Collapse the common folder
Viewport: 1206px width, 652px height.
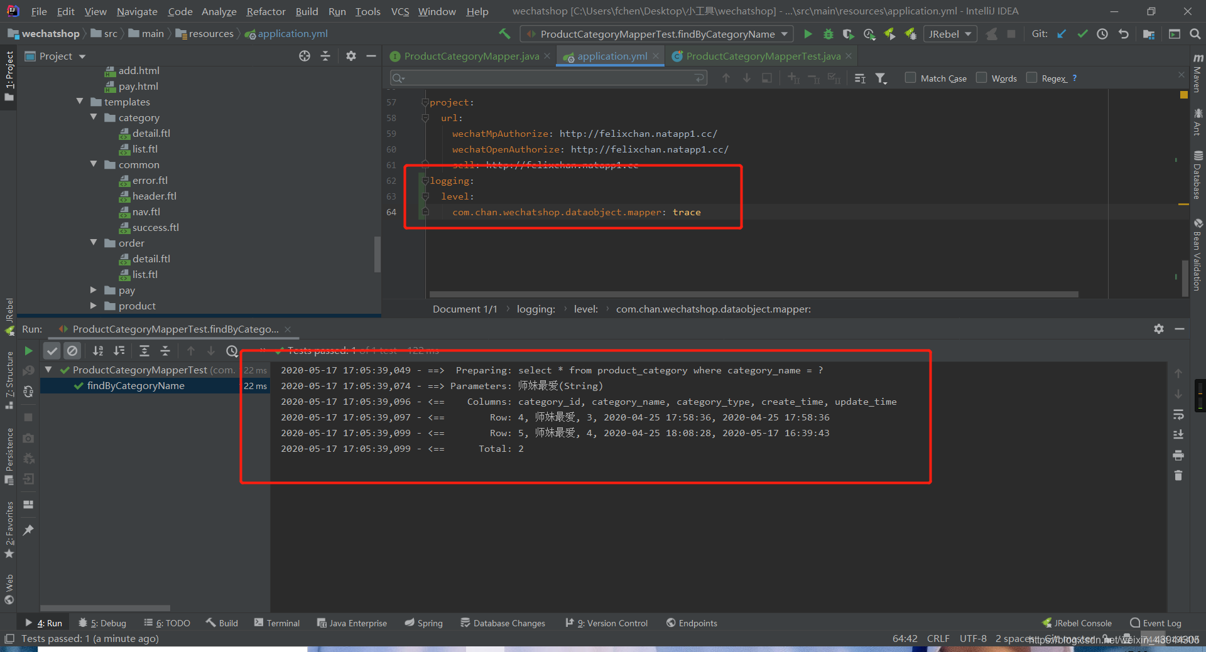pyautogui.click(x=94, y=164)
